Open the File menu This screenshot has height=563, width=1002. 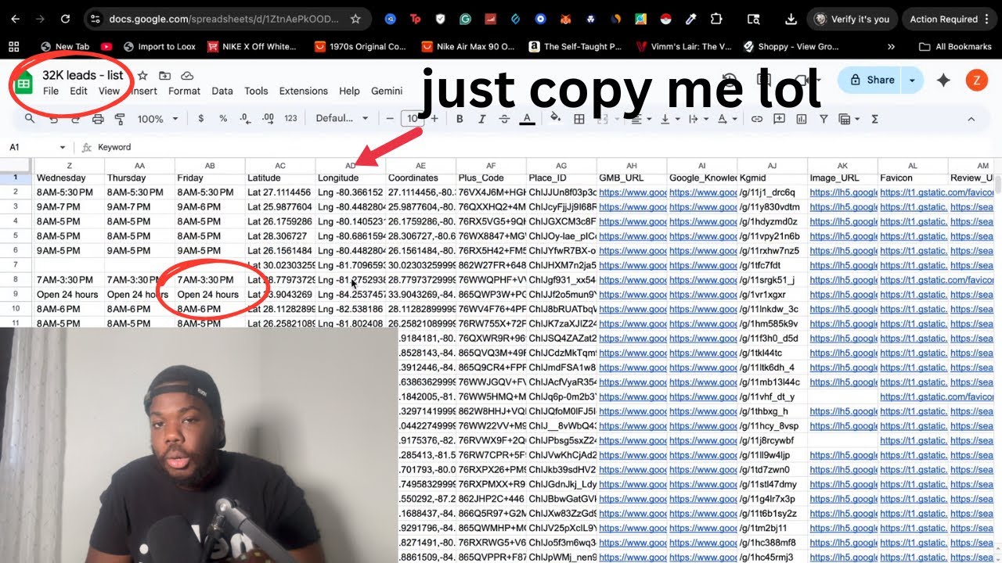tap(51, 91)
